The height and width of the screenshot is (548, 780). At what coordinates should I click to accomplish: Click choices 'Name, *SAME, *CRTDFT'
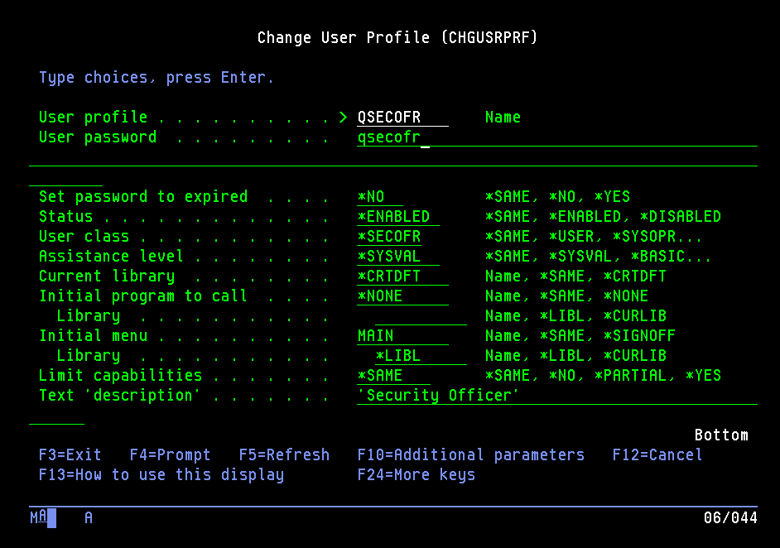[x=575, y=276]
